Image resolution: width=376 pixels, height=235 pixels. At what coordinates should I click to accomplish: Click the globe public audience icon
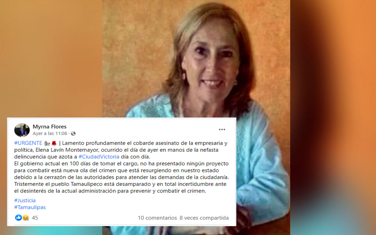73,134
